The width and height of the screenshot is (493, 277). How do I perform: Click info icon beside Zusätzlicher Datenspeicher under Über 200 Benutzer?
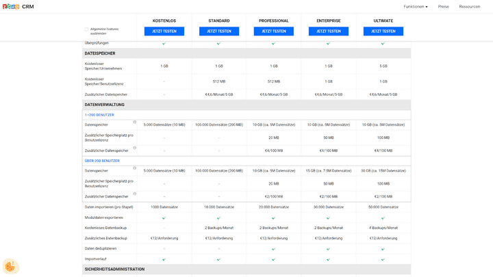(134, 194)
